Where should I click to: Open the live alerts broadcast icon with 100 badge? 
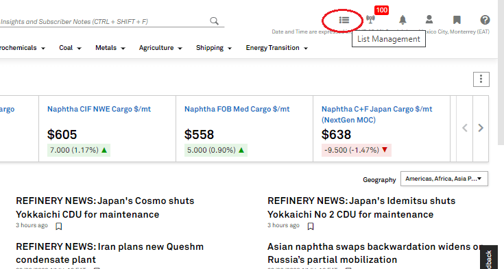370,20
